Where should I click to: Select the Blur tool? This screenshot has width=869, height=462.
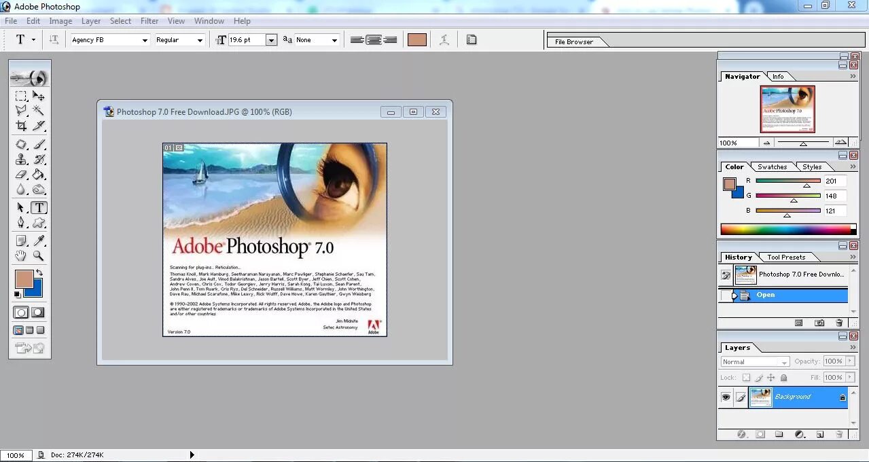point(21,190)
